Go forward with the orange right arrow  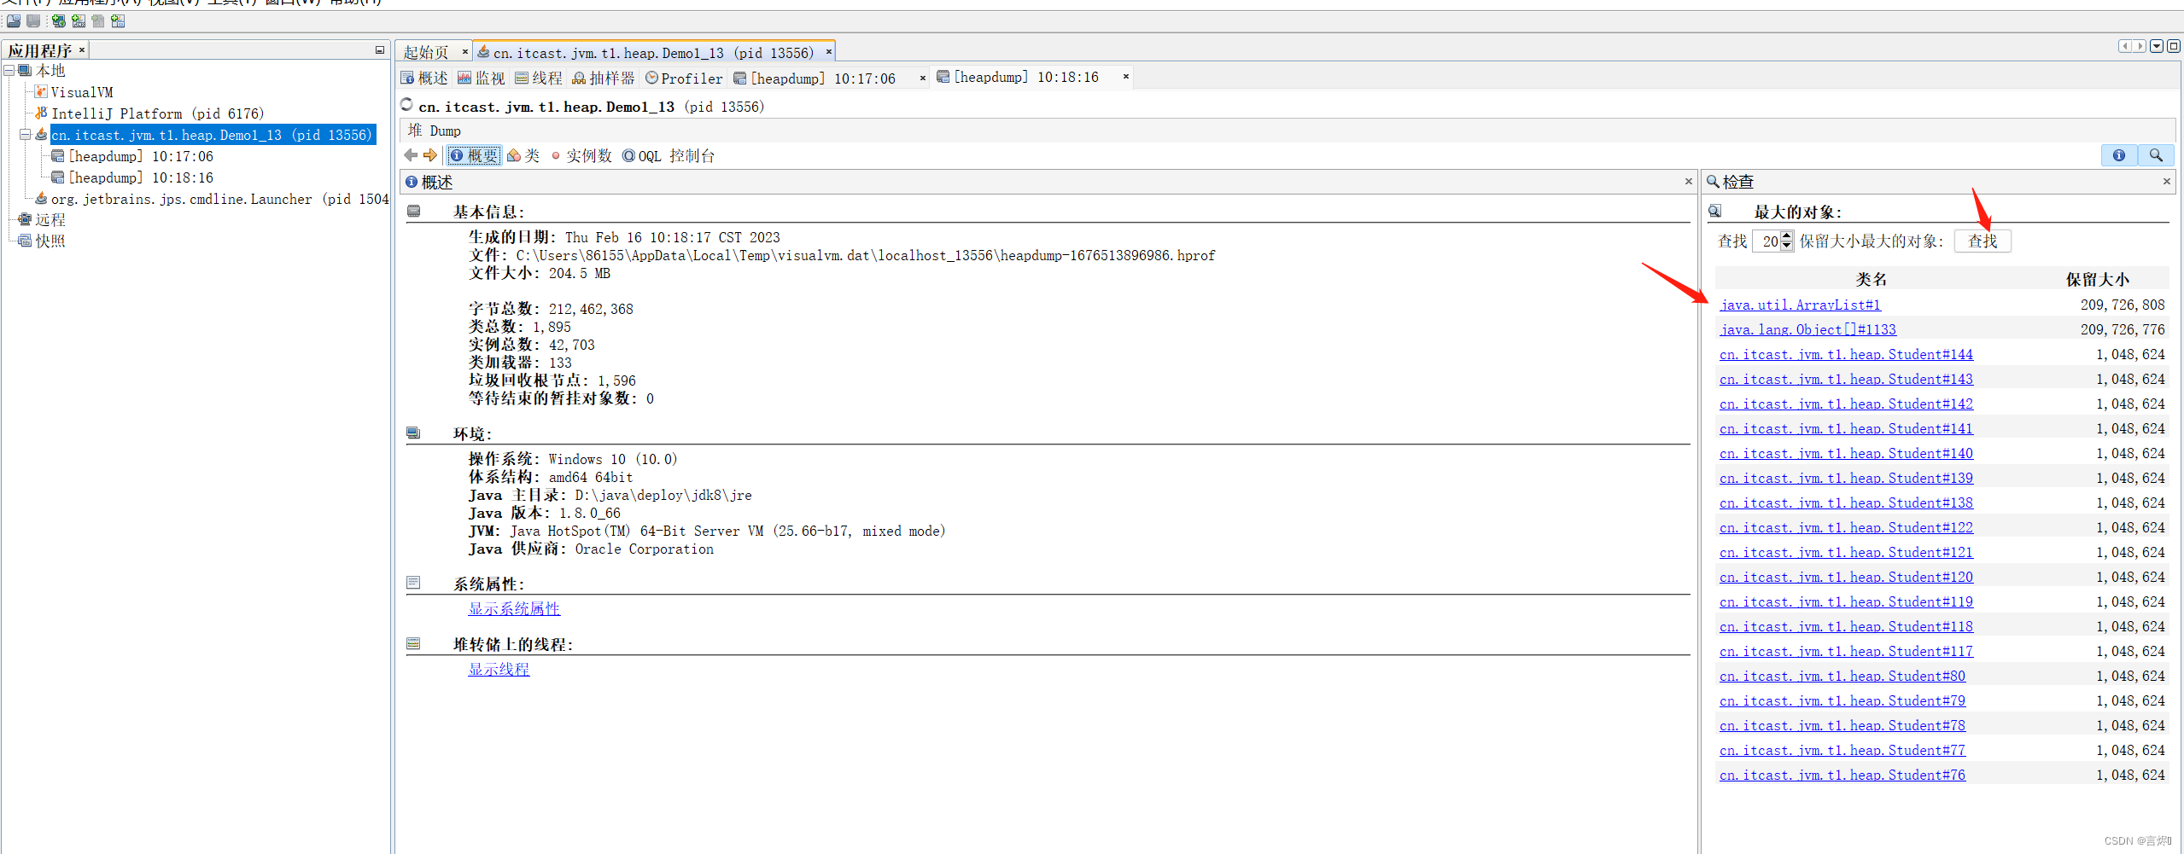point(430,155)
